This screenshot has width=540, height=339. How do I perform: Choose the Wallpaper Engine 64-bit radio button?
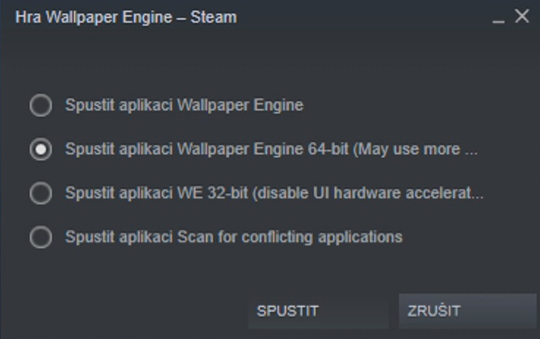[x=40, y=149]
